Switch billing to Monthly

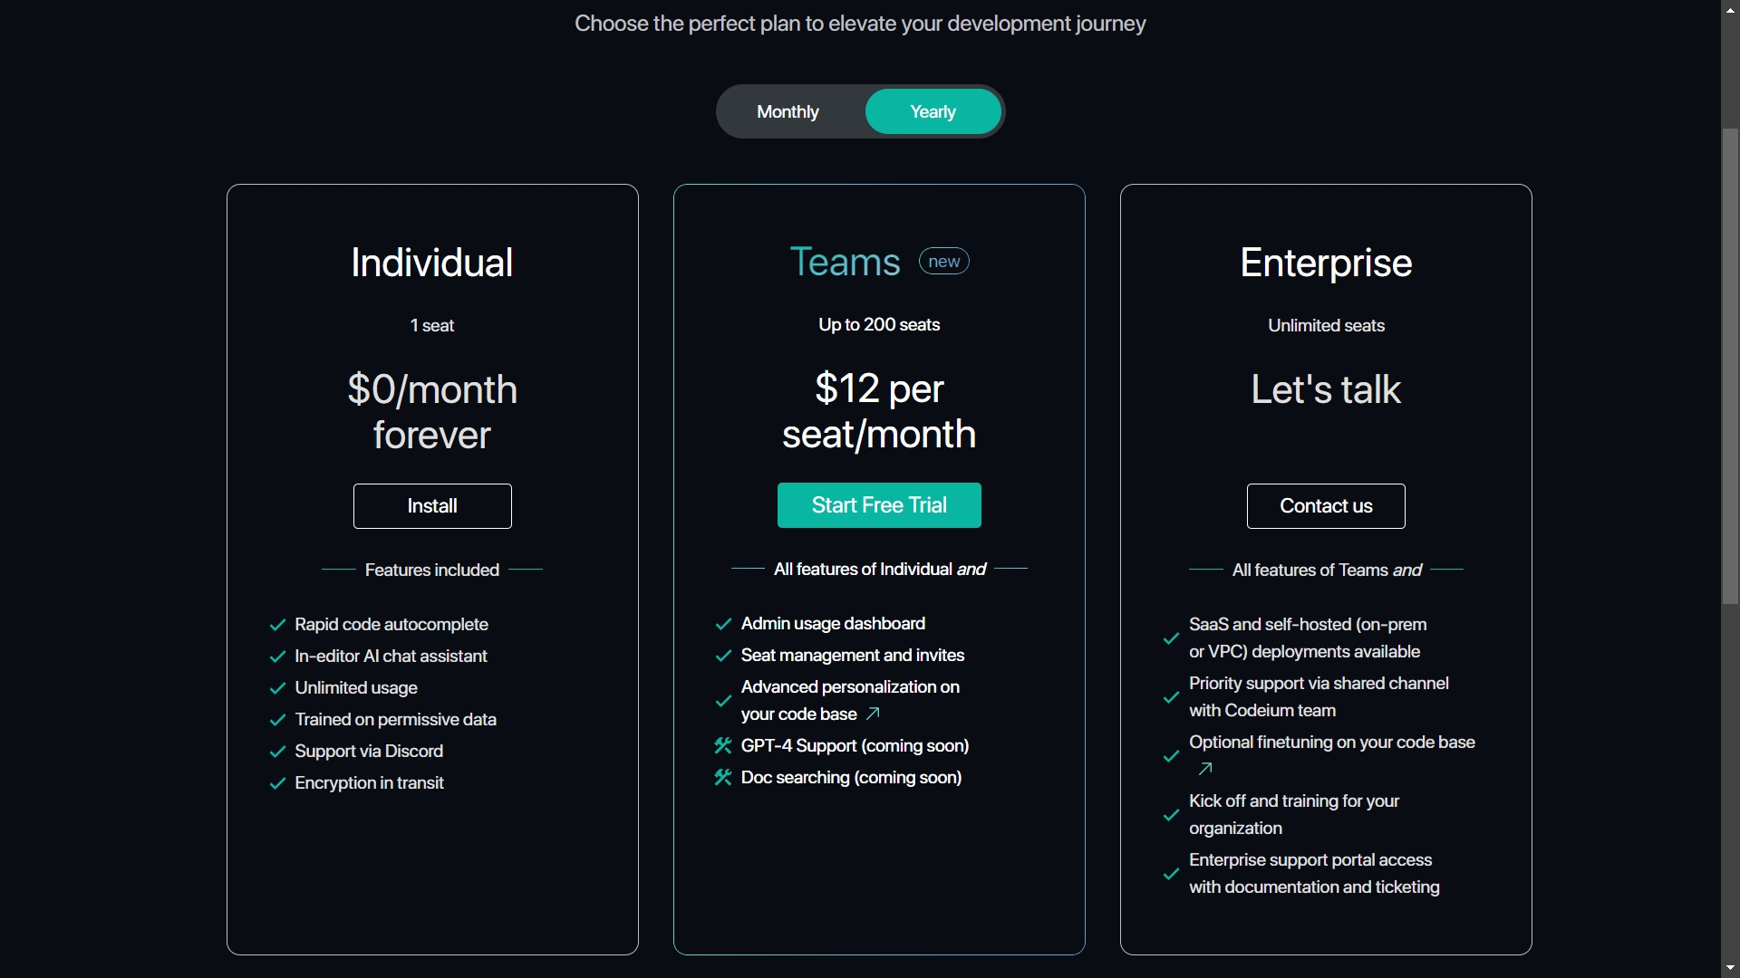[788, 111]
